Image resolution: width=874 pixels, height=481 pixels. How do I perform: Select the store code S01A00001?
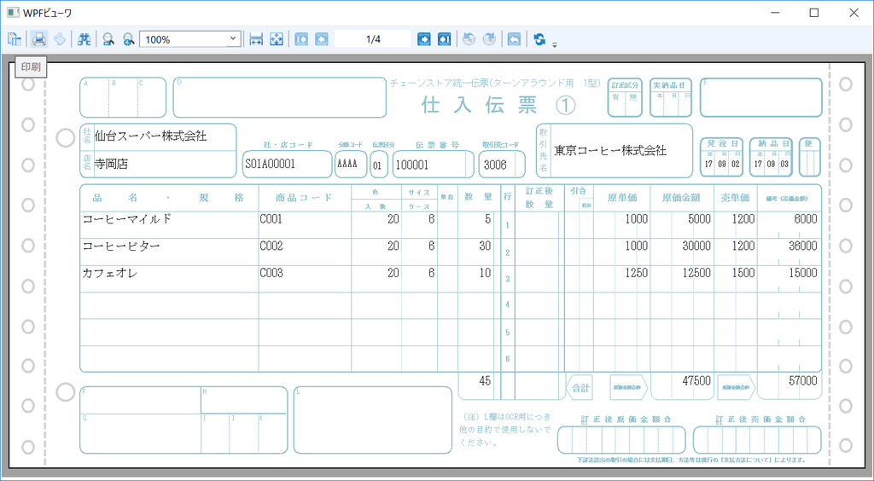point(271,165)
